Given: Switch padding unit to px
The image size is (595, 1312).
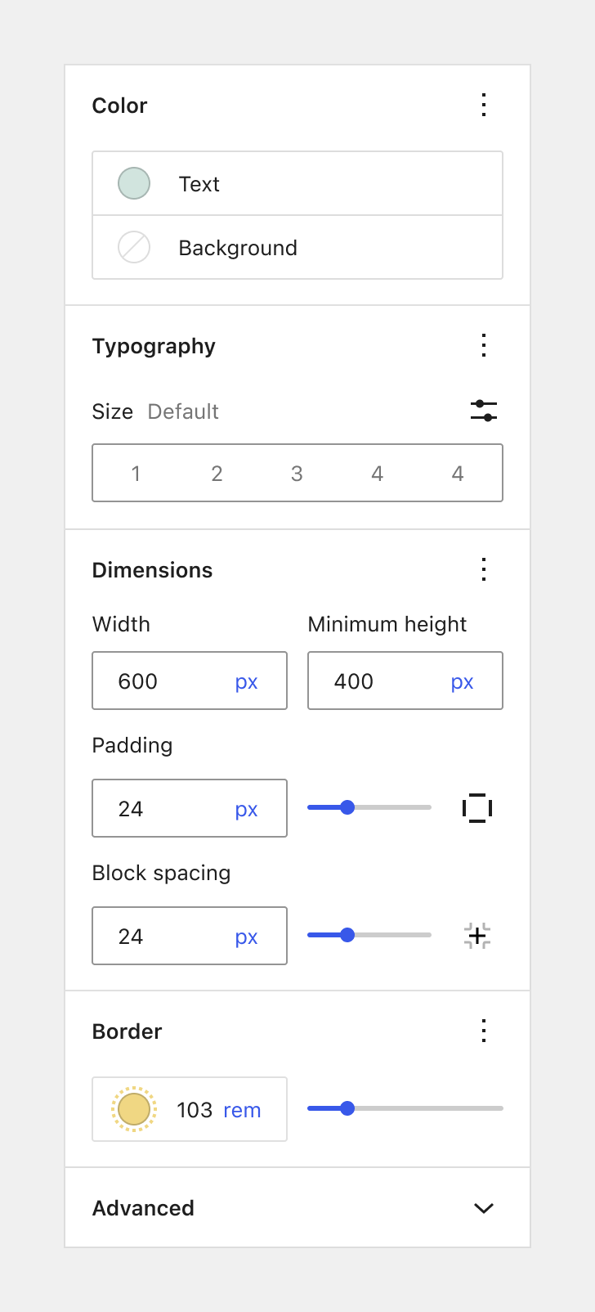Looking at the screenshot, I should click(x=246, y=808).
